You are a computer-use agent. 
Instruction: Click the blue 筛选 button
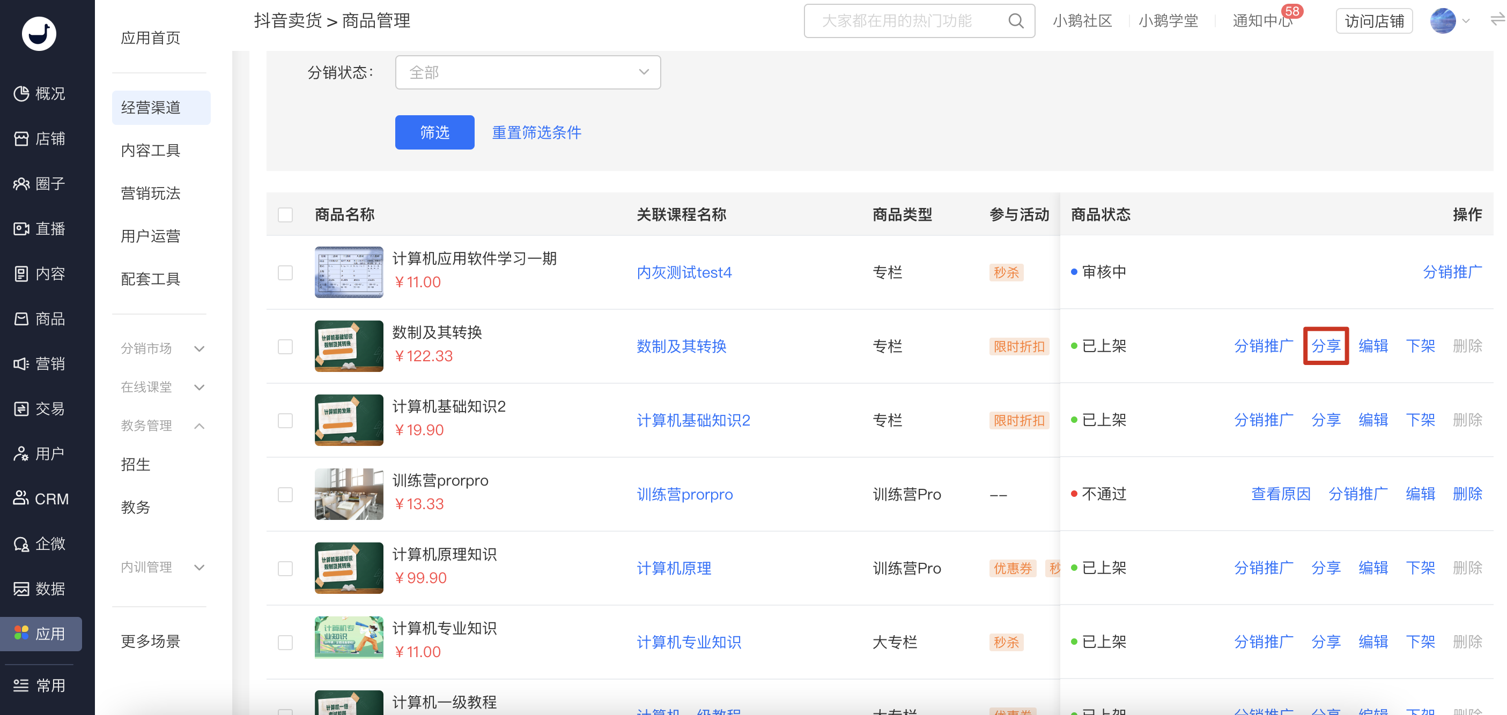434,132
